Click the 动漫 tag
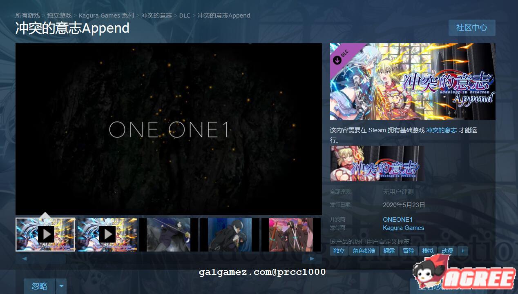This screenshot has width=518, height=294. pos(447,251)
